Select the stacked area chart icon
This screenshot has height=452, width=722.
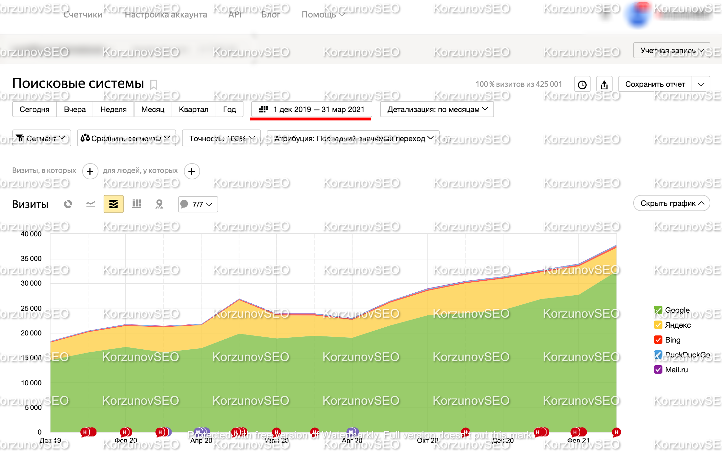click(x=114, y=204)
